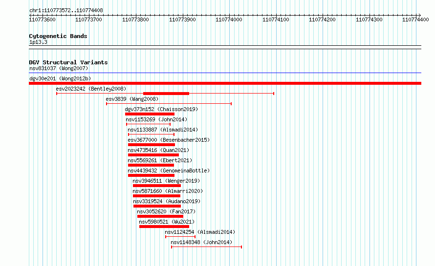Image resolution: width=435 pixels, height=266 pixels.
Task: Click the red bar under nsv4439432
Action: coord(151,175)
